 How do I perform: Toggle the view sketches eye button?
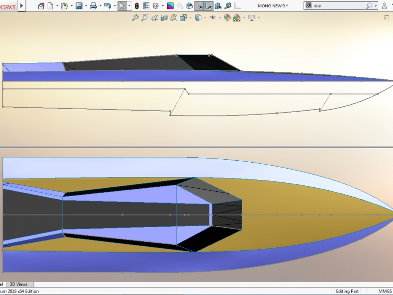[x=199, y=6]
